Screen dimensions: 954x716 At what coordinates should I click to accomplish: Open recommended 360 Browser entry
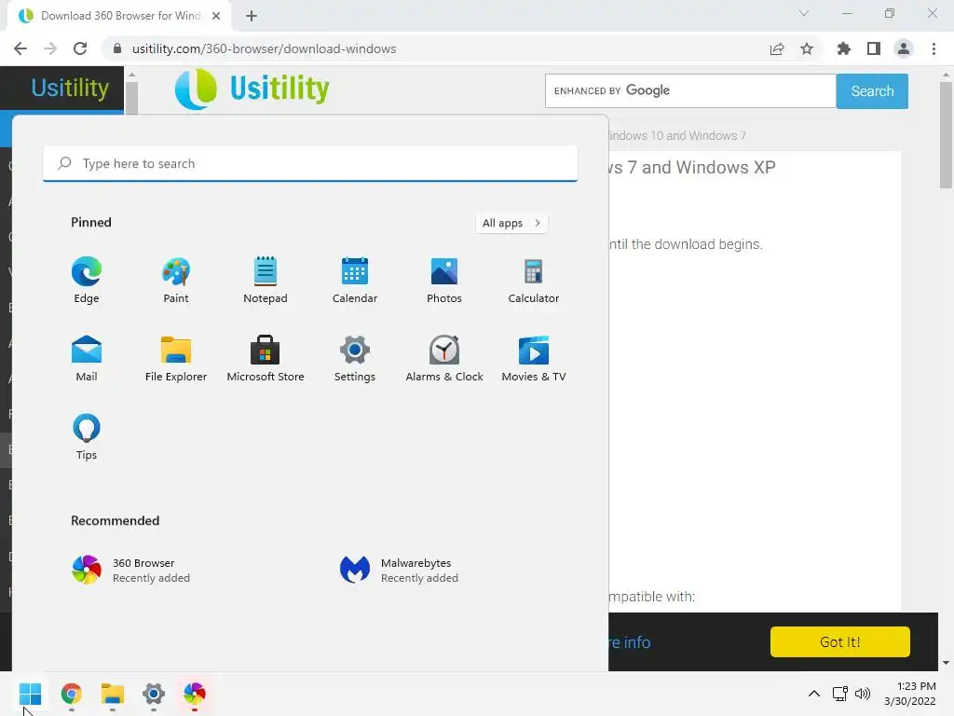pyautogui.click(x=131, y=570)
